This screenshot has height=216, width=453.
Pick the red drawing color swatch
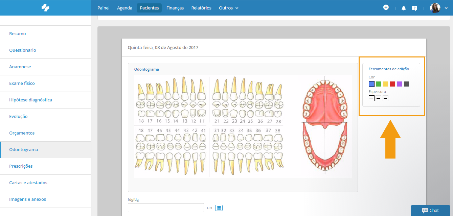coord(392,84)
